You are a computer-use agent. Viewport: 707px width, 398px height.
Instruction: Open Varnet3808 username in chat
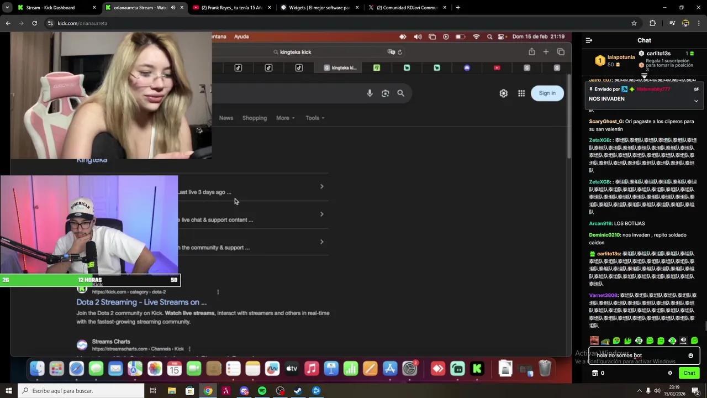tap(603, 296)
